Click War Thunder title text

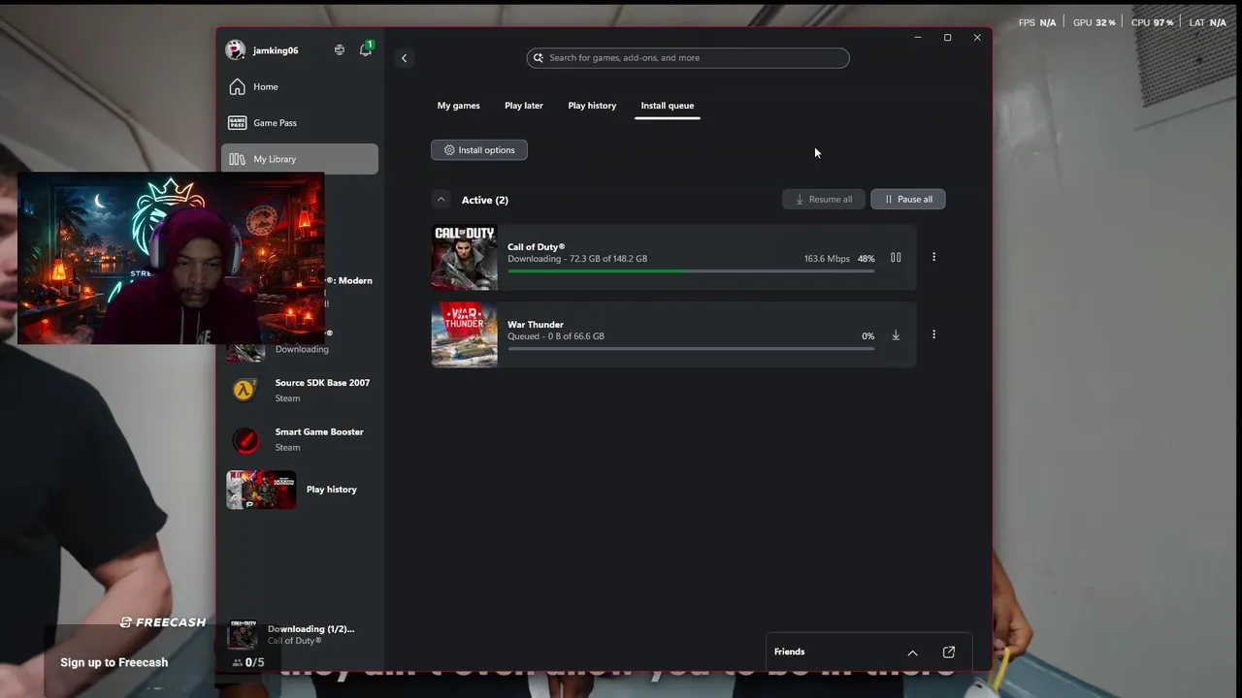[536, 325]
